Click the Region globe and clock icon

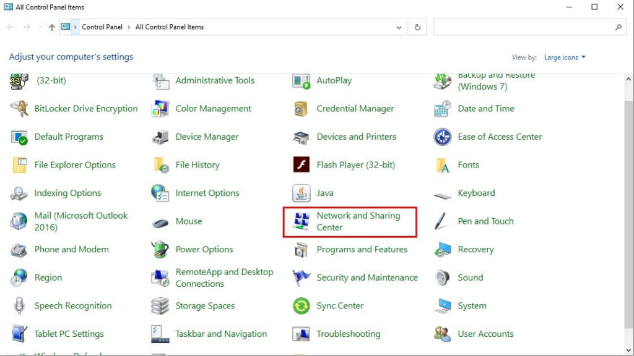point(19,278)
